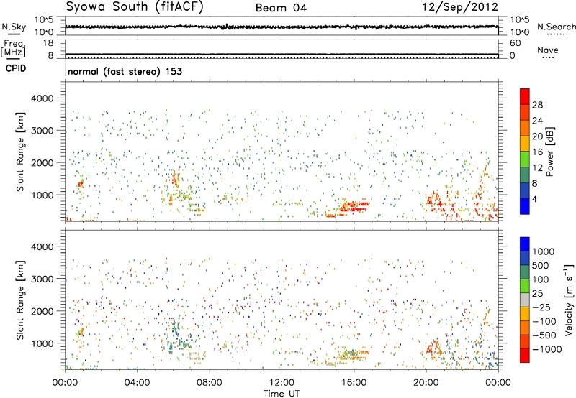Click the 'Syowa South (fitACF)' title text

coord(135,7)
